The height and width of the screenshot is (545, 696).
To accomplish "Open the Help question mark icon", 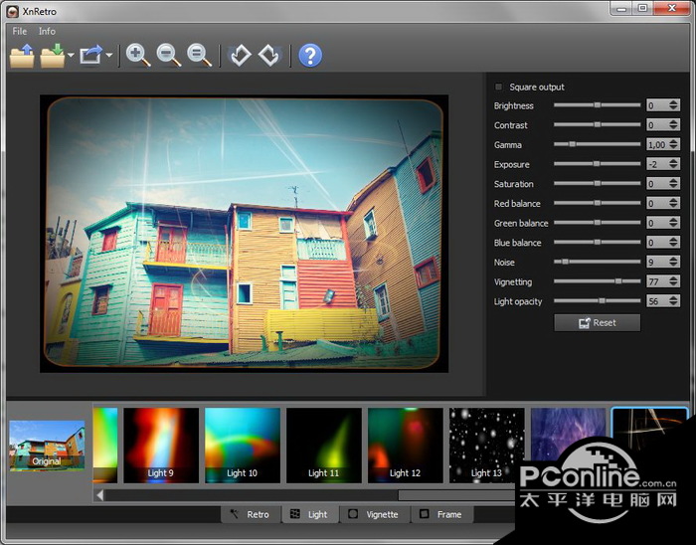I will coord(310,56).
